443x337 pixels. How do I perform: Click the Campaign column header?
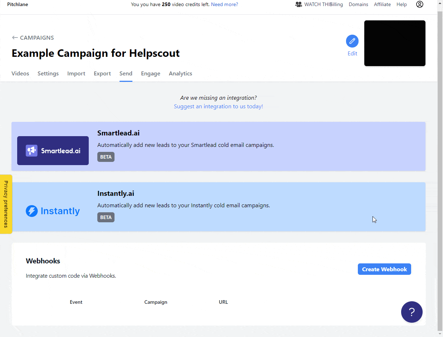coord(156,302)
